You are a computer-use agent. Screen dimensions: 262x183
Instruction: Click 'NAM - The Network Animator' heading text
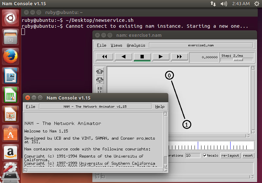(63, 123)
